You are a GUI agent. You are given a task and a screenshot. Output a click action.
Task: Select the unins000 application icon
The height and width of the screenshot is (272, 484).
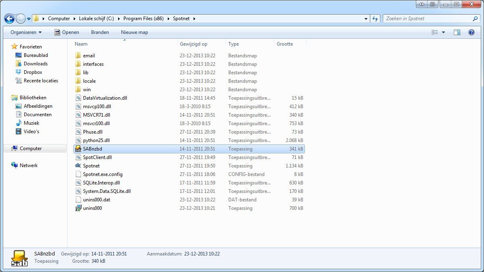(78, 208)
